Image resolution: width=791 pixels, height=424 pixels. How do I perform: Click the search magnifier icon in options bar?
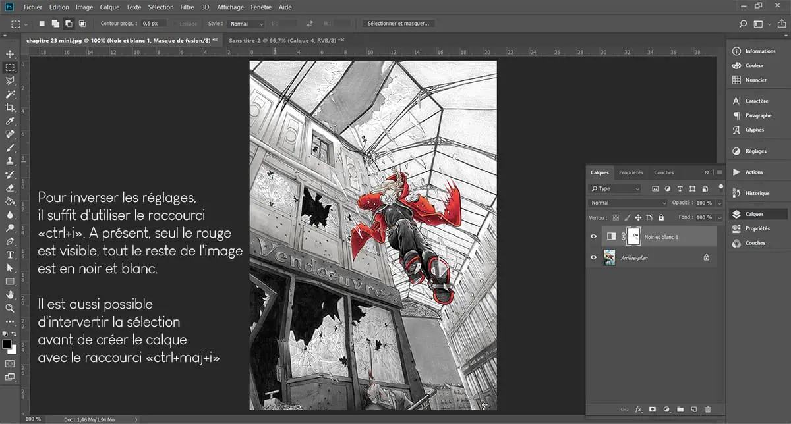743,24
